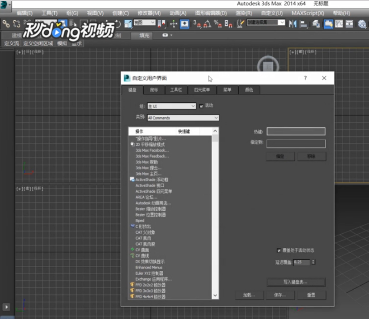This screenshot has width=369, height=319.
Task: Click the 移除 button
Action: (311, 156)
